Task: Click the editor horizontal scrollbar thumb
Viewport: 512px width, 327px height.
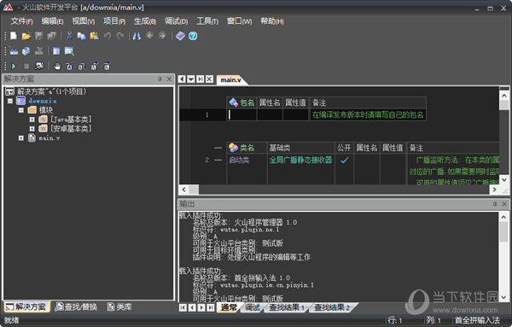Action: (194, 190)
